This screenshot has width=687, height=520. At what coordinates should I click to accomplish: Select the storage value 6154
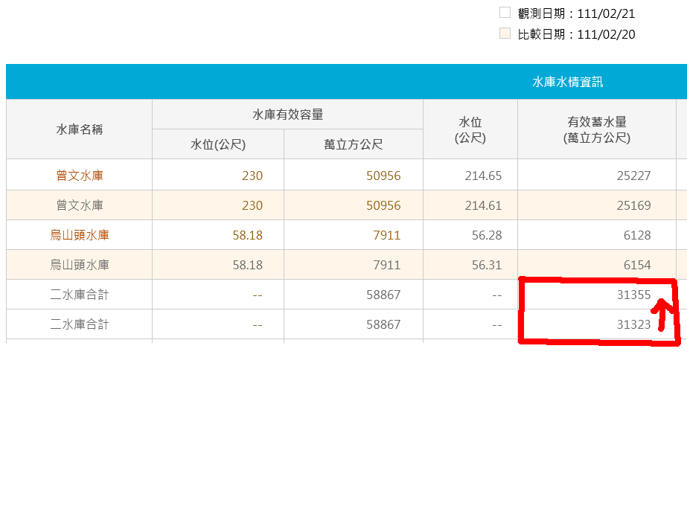pyautogui.click(x=637, y=265)
